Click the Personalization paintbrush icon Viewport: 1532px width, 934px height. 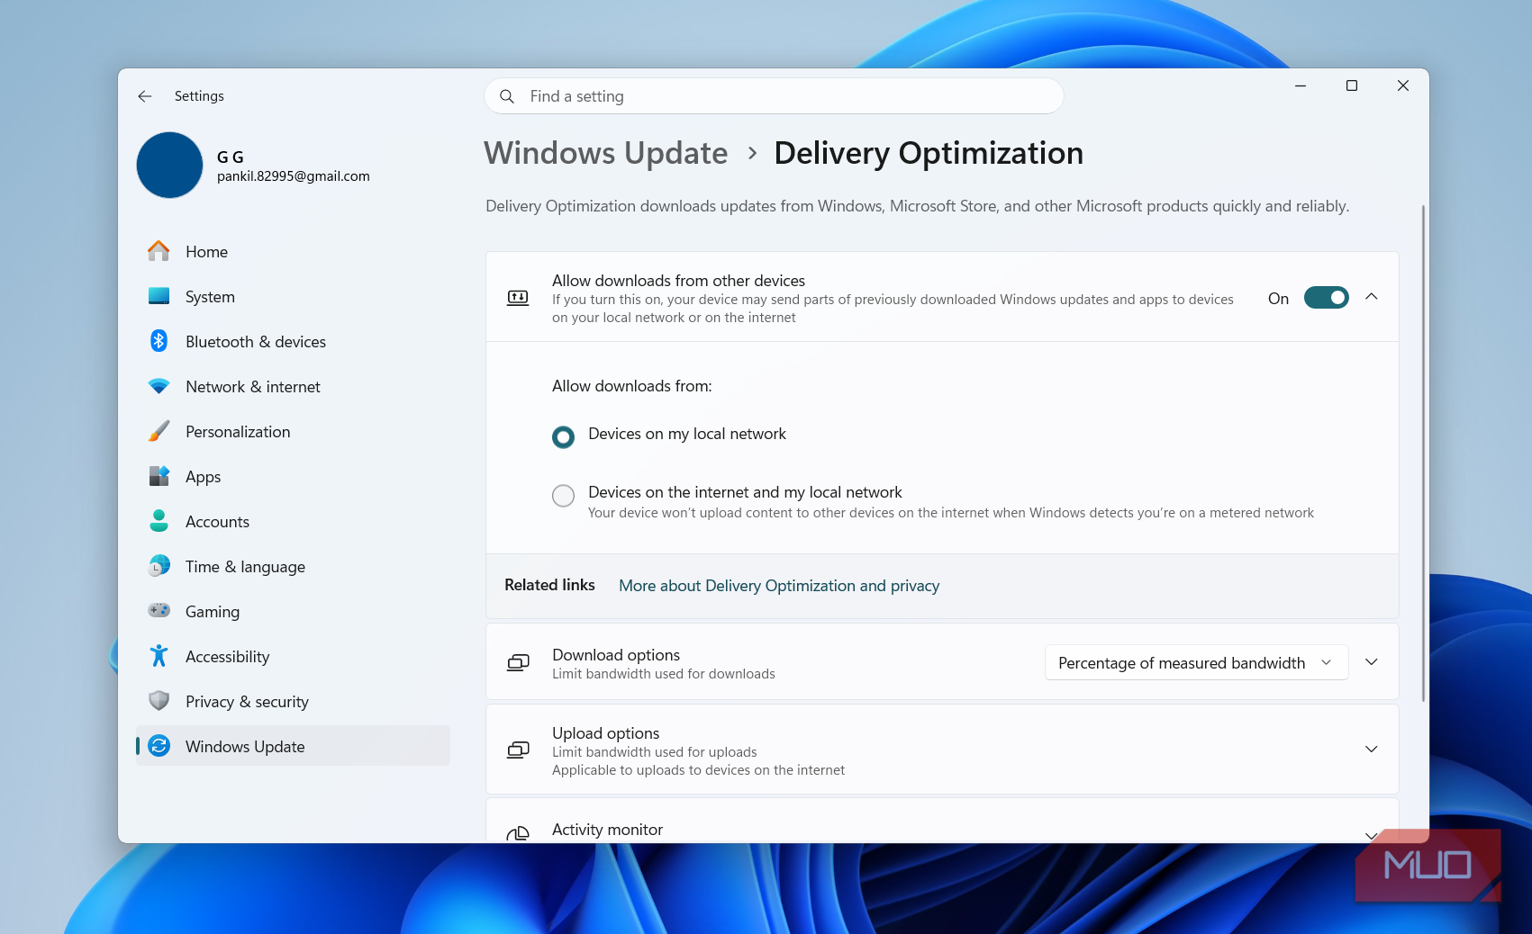[x=159, y=431]
